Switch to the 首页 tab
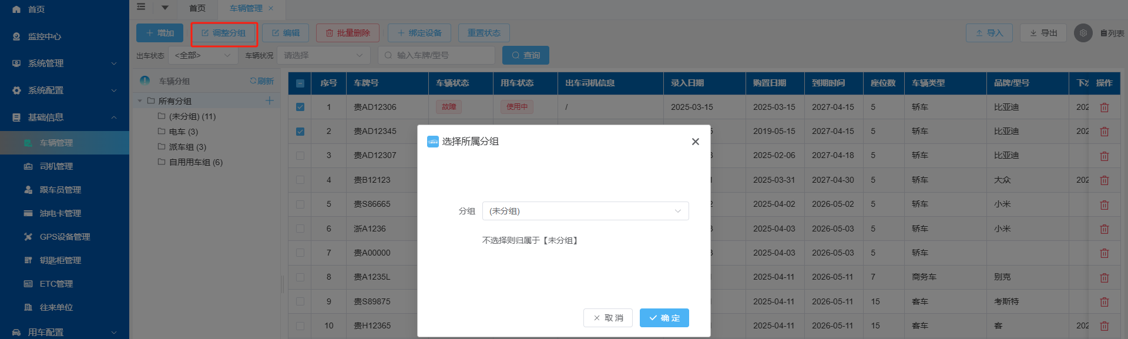 pos(197,8)
